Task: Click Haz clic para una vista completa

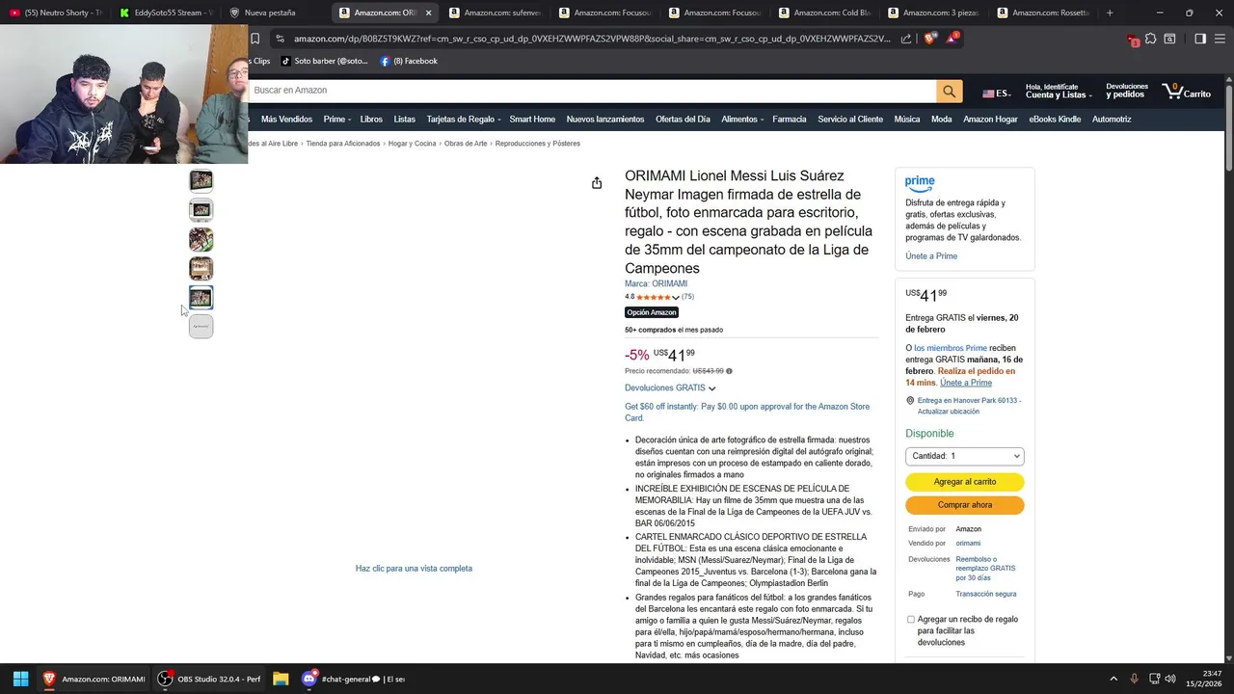Action: coord(414,569)
